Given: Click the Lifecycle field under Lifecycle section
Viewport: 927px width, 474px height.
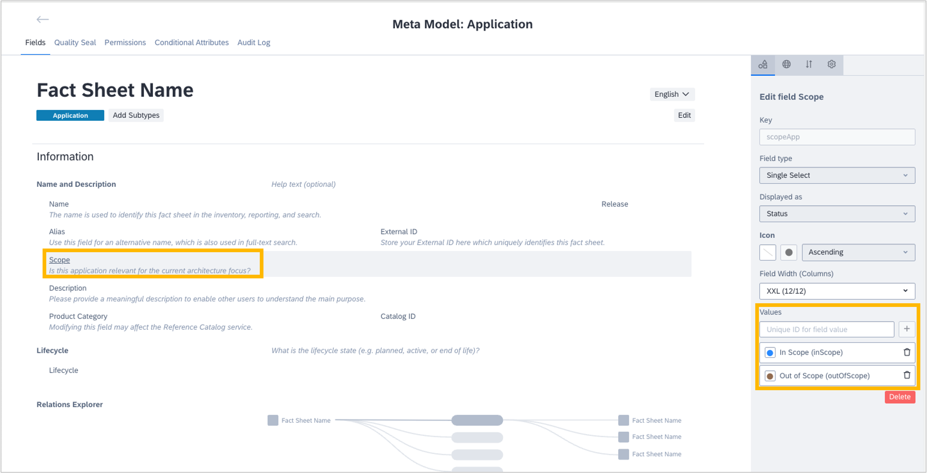Looking at the screenshot, I should tap(63, 370).
